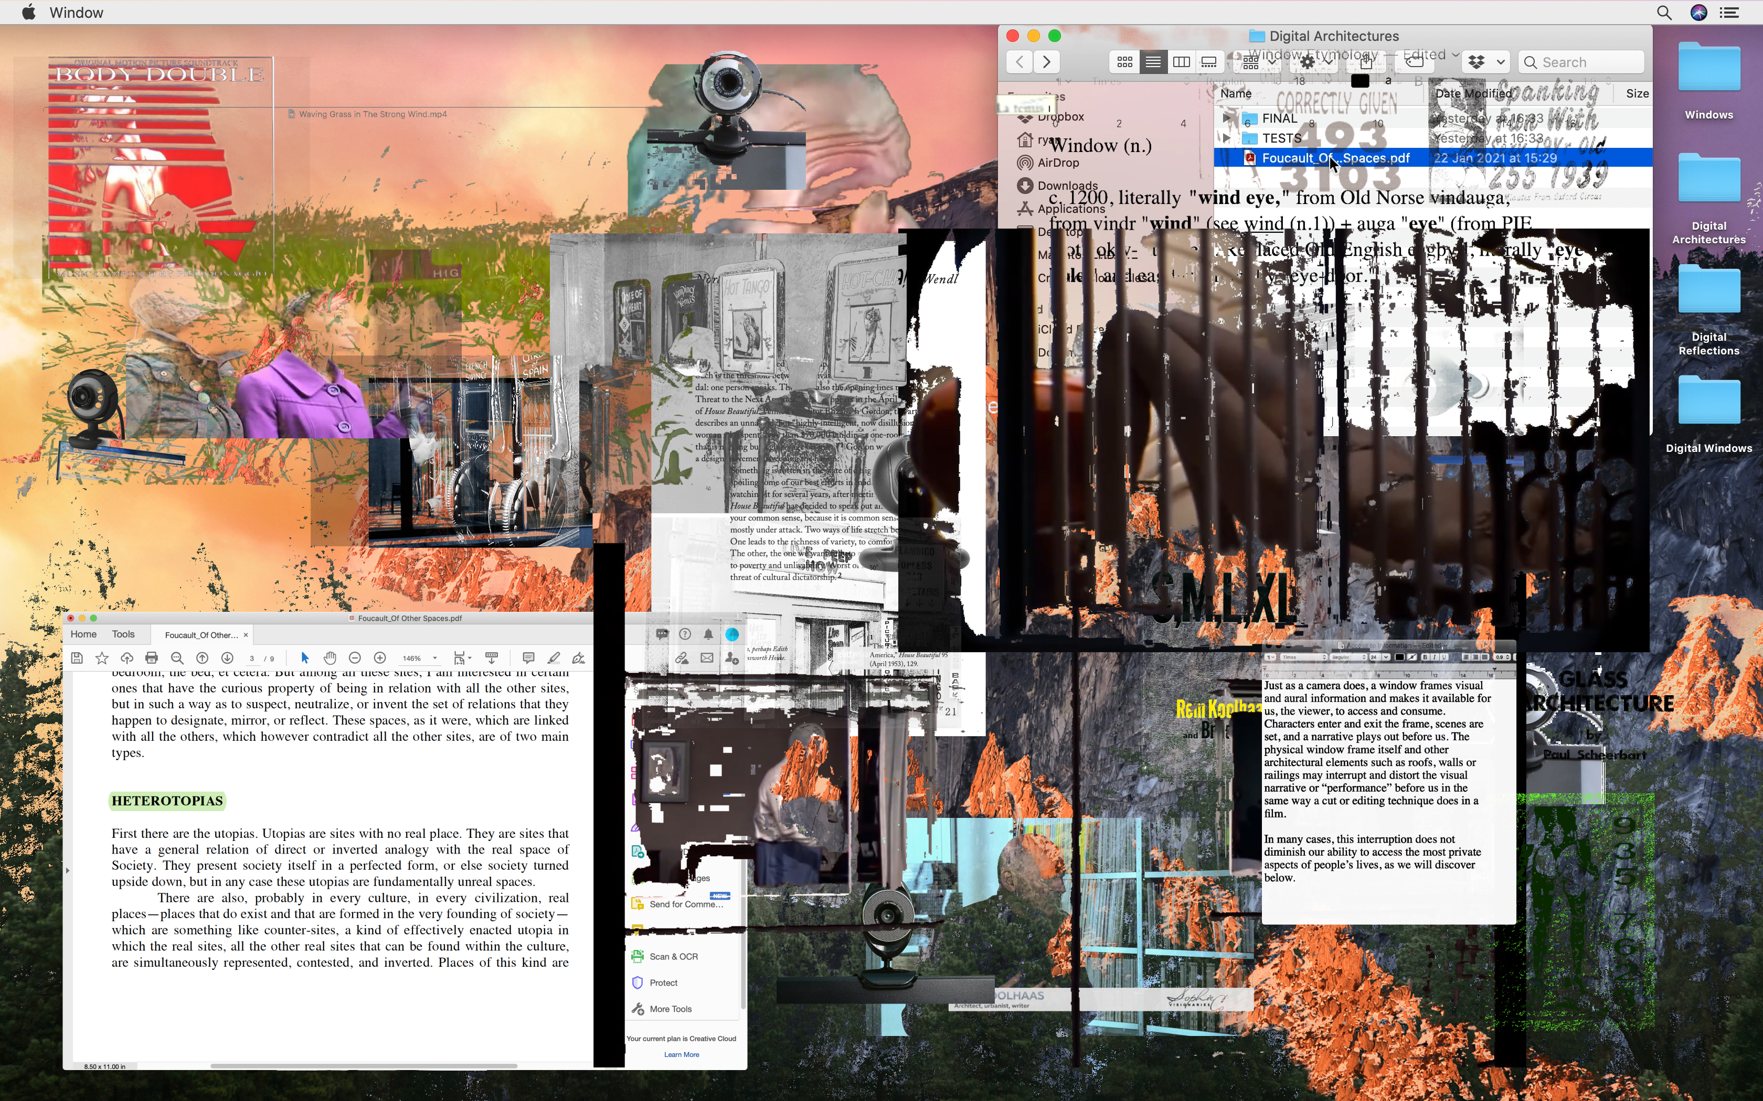Expand the FINAL folder disclosure triangle
Viewport: 1763px width, 1101px height.
[1226, 118]
